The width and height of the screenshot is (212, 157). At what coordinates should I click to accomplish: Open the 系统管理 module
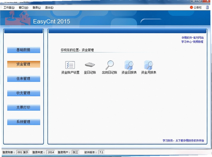(x=24, y=122)
